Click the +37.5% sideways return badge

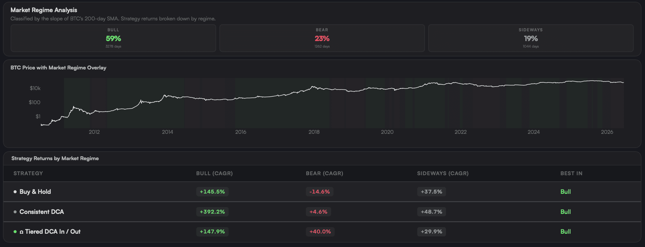point(431,192)
